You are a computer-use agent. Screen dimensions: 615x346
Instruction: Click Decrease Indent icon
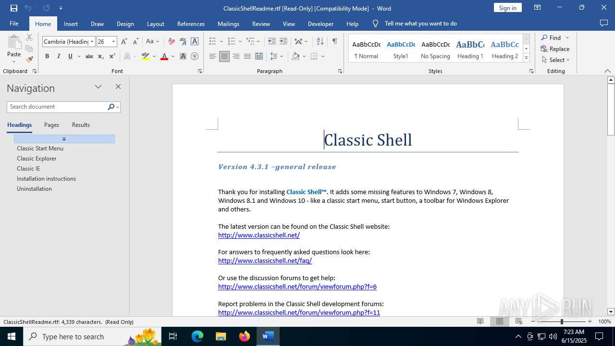(x=272, y=41)
